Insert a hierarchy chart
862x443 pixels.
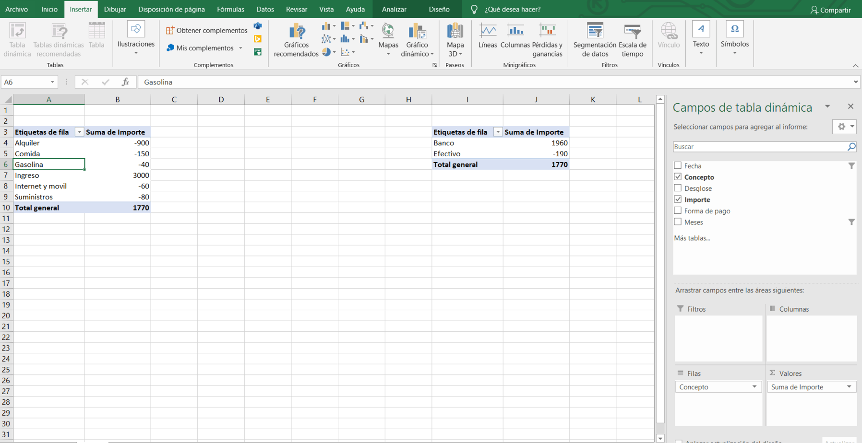(347, 26)
